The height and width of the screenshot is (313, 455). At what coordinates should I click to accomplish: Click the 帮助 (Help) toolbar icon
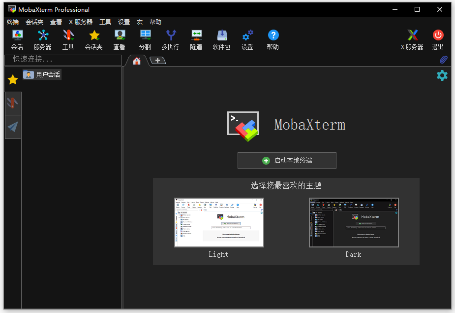[273, 40]
